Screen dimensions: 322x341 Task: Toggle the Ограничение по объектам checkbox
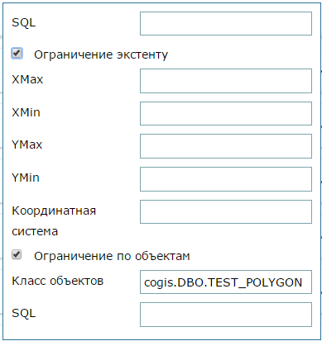tap(17, 254)
